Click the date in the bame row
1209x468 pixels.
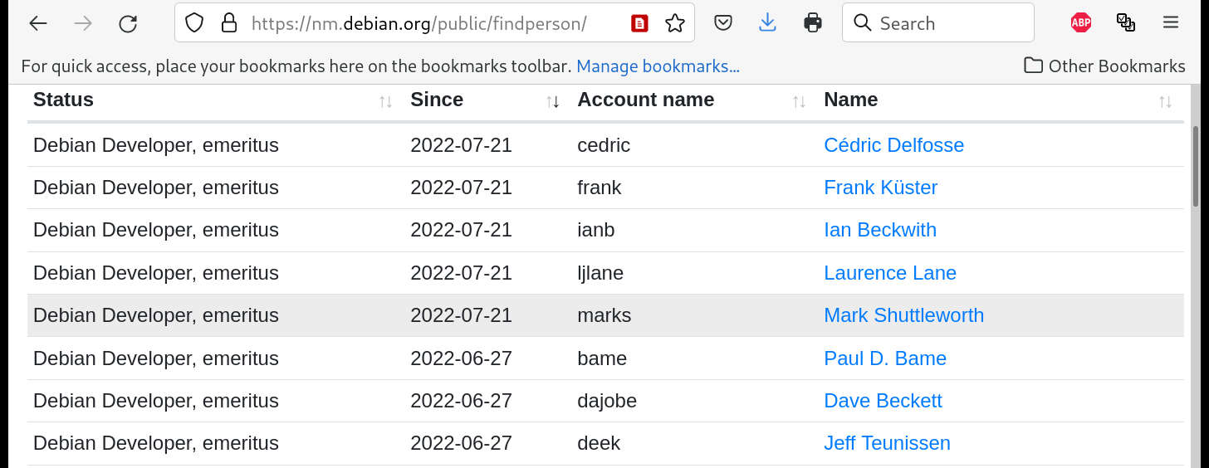[x=461, y=358]
